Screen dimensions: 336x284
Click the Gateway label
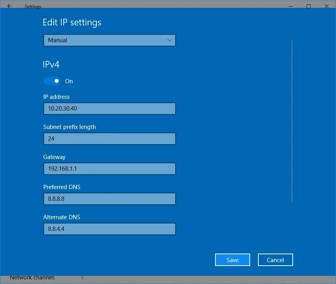pyautogui.click(x=54, y=157)
